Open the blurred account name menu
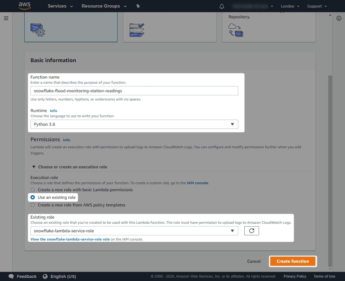 click(253, 6)
